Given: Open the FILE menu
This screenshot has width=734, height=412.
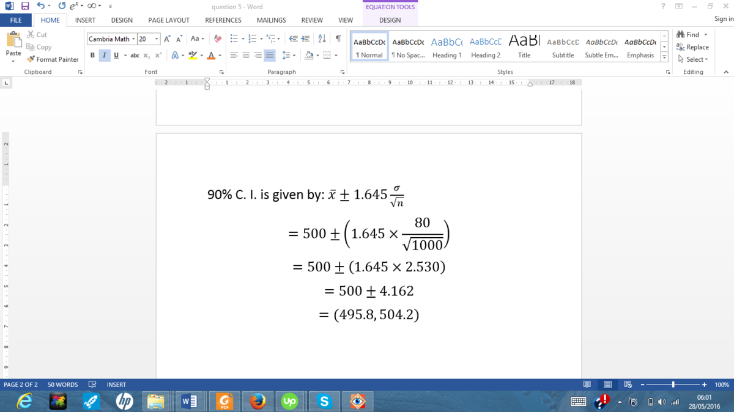Looking at the screenshot, I should (x=16, y=20).
